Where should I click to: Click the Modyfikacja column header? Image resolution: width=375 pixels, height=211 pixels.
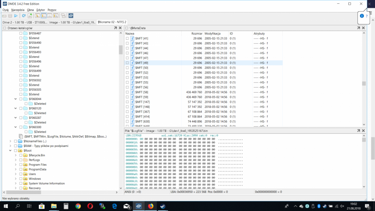[x=213, y=34]
